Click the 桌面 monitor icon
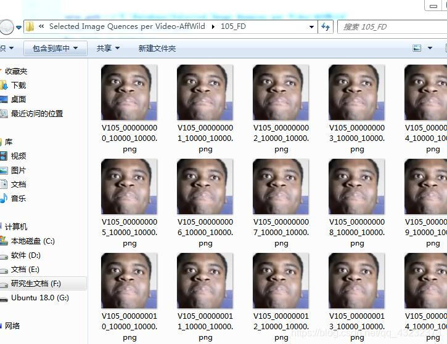Screen dimensions: 447x344 click(x=4, y=99)
